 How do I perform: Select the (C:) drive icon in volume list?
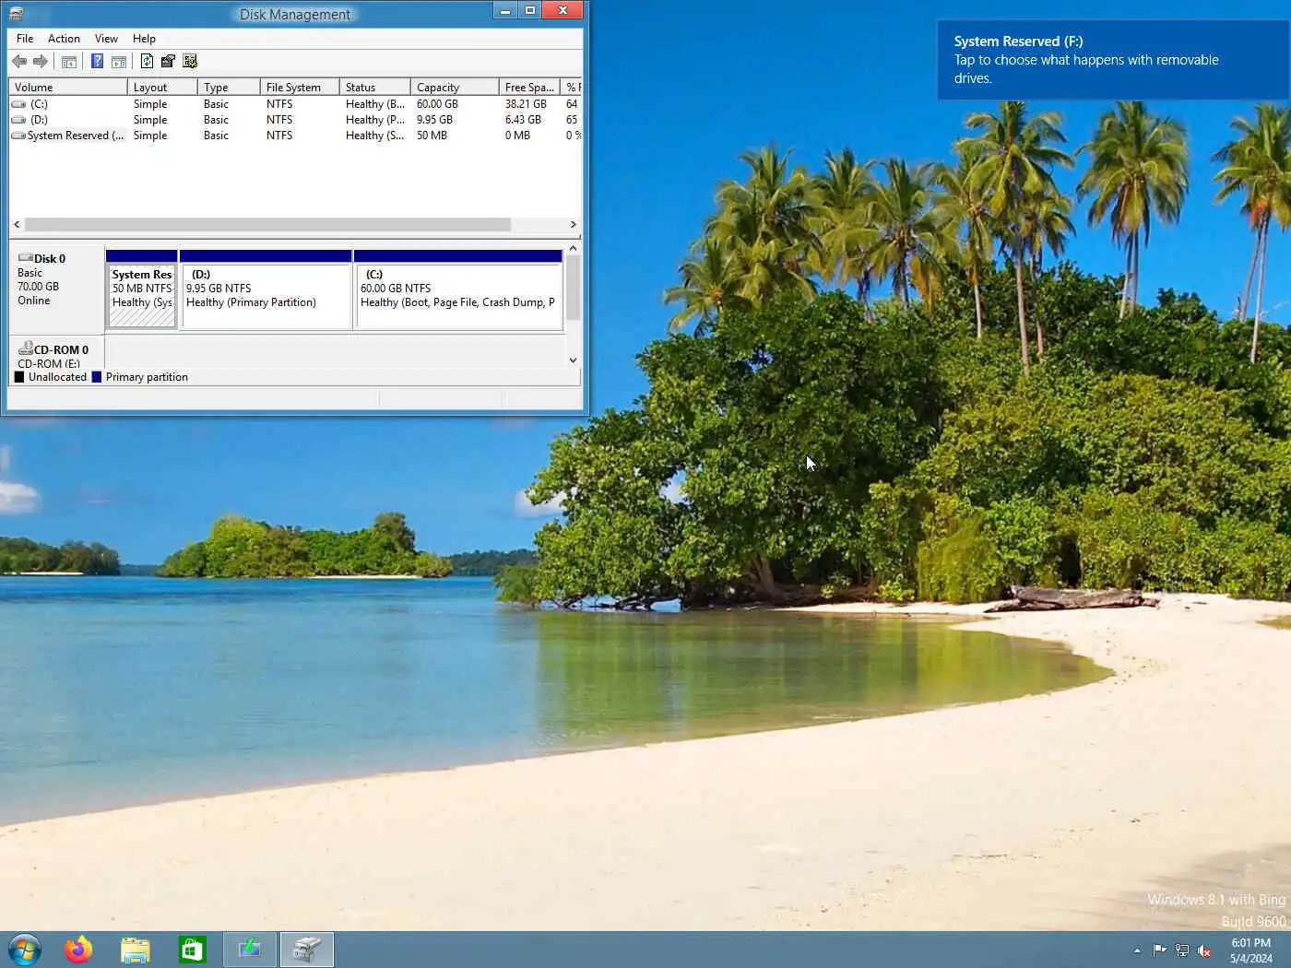pos(18,104)
